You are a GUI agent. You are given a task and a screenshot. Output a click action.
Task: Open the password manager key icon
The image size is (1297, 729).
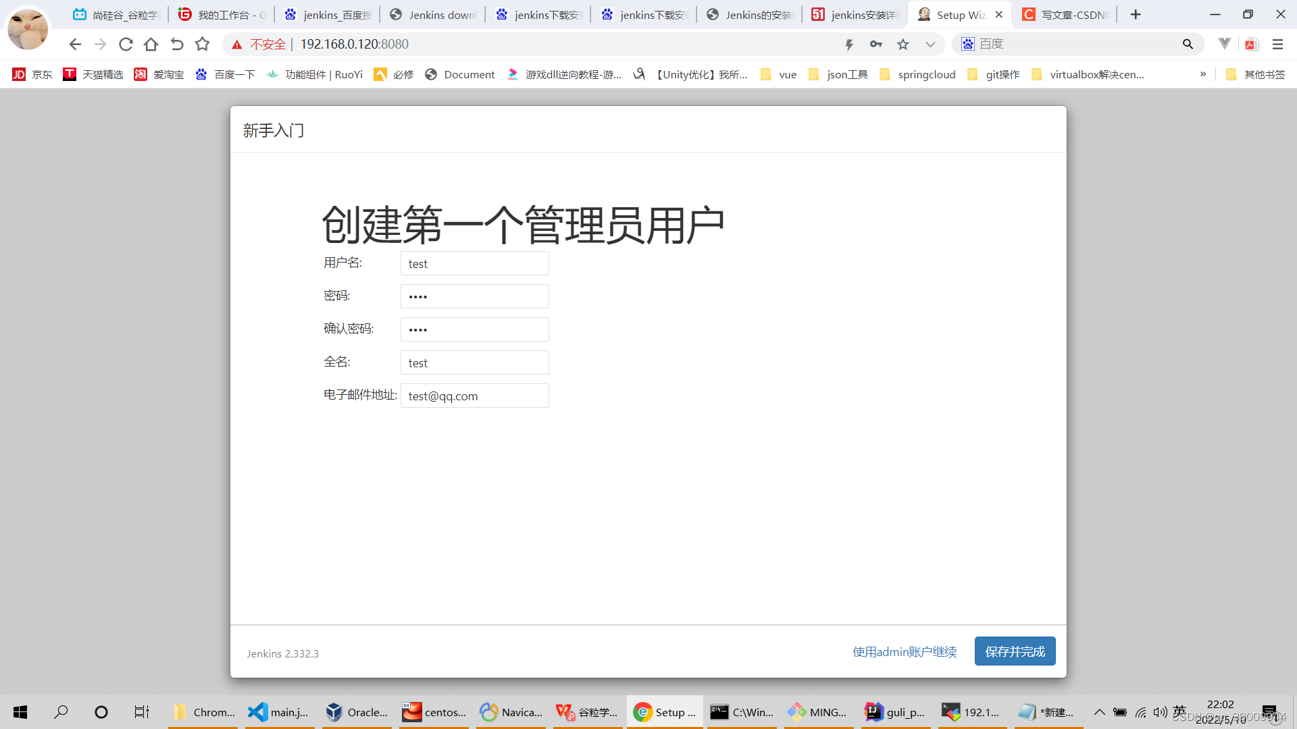tap(876, 44)
